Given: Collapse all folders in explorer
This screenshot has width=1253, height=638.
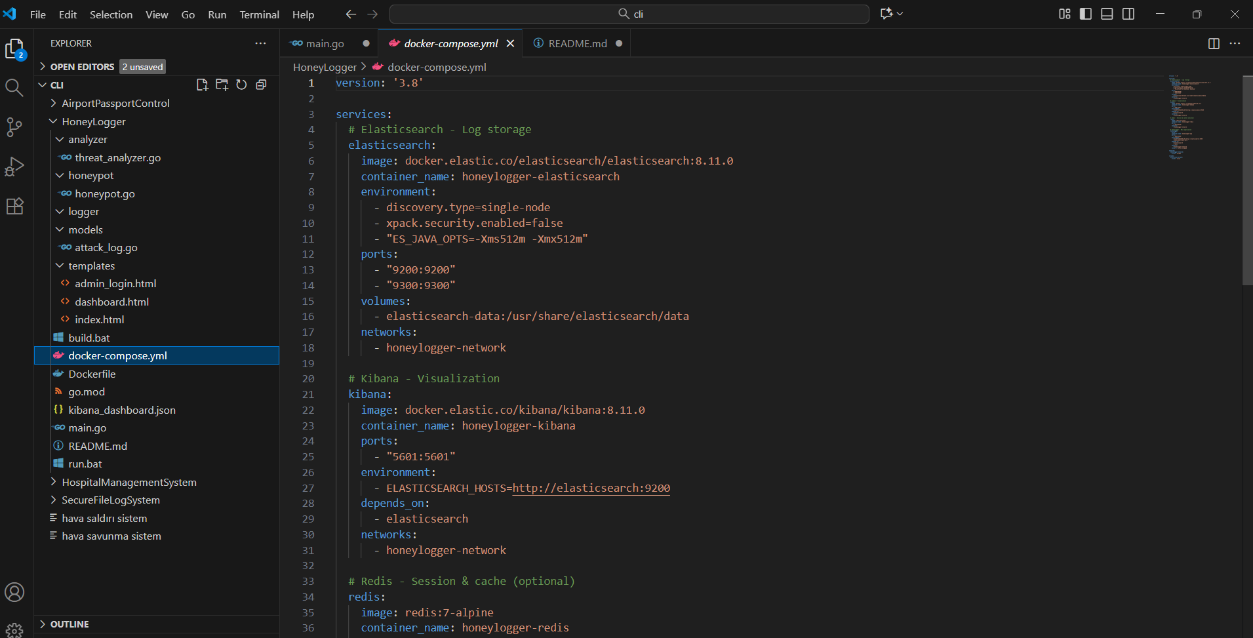Looking at the screenshot, I should (261, 85).
